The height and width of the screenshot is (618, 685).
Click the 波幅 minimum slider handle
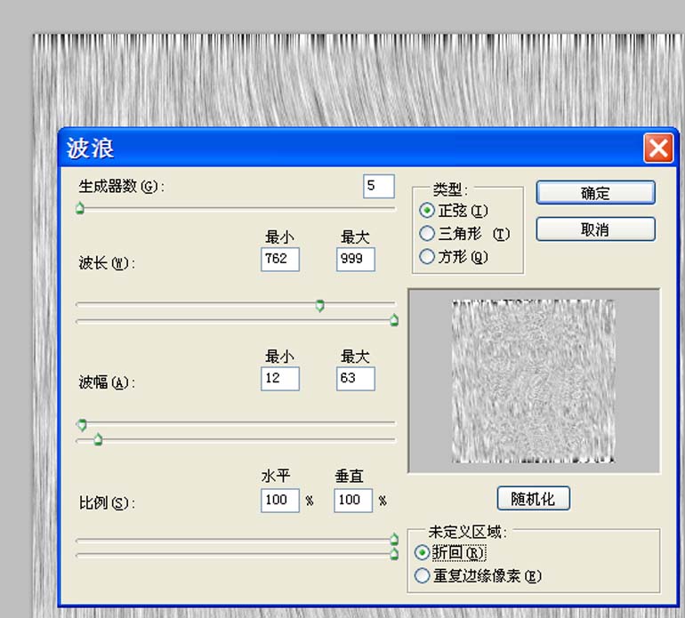tap(82, 424)
